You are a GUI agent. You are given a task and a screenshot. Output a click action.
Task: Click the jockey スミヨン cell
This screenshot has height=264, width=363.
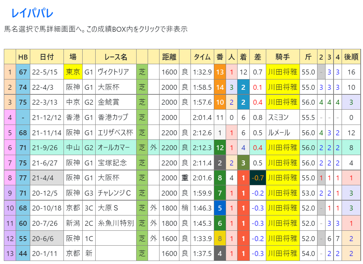tap(283, 117)
